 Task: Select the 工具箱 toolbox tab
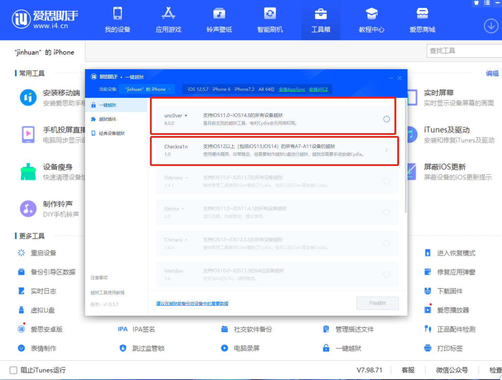coord(321,20)
